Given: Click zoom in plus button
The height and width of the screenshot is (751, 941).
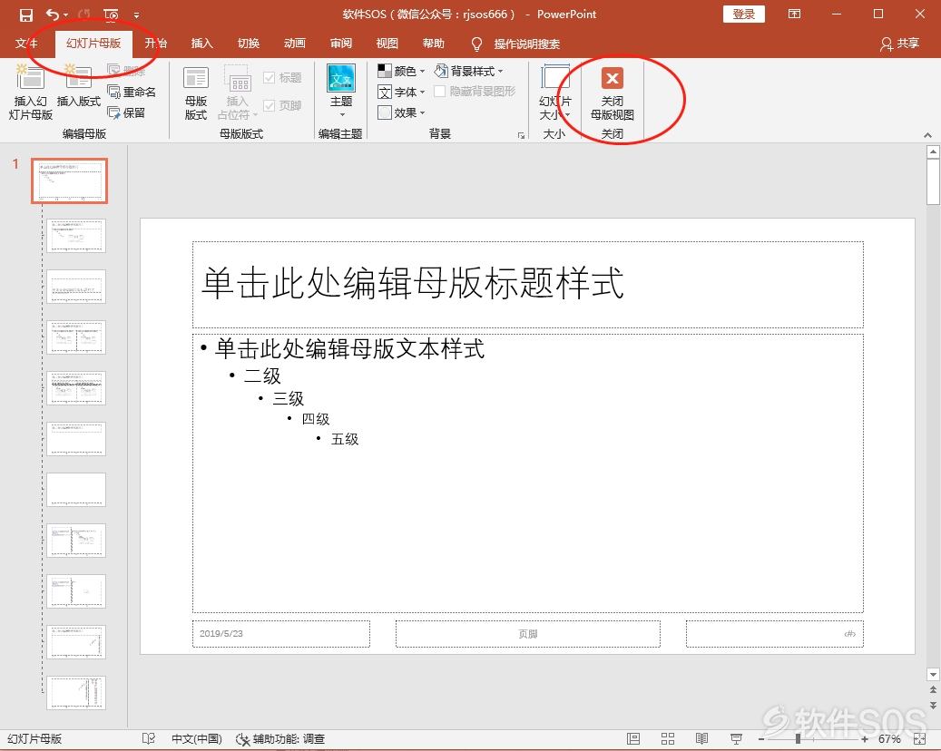Looking at the screenshot, I should tap(865, 739).
